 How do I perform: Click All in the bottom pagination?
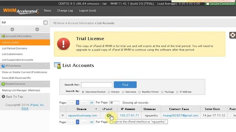point(91,122)
